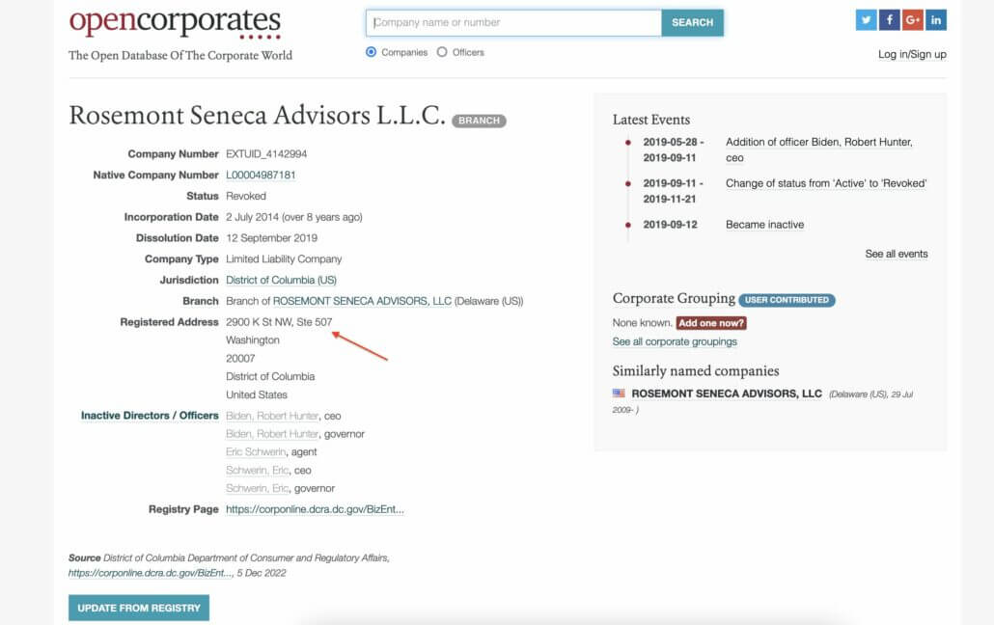
Task: Click the See all events link
Action: point(897,255)
